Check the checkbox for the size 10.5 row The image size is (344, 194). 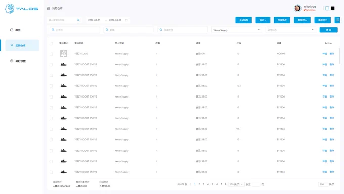[51, 86]
